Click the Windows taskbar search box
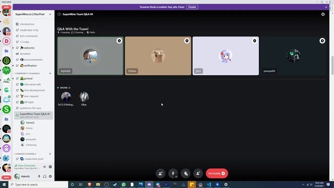The image size is (334, 188). click(38, 184)
